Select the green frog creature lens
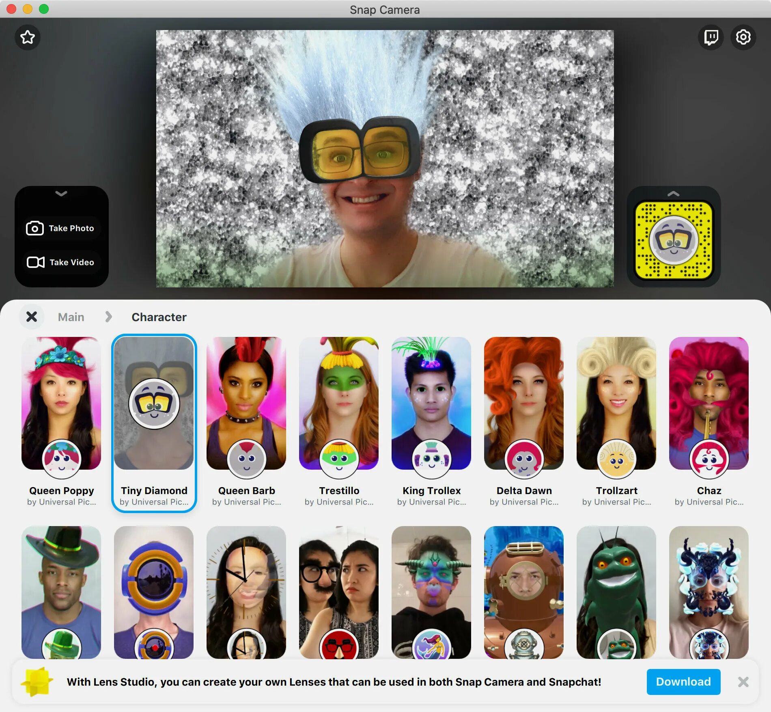The image size is (771, 712). click(x=616, y=592)
